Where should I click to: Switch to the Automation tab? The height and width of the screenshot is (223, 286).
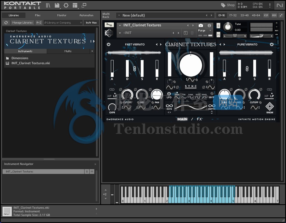pyautogui.click(x=86, y=15)
